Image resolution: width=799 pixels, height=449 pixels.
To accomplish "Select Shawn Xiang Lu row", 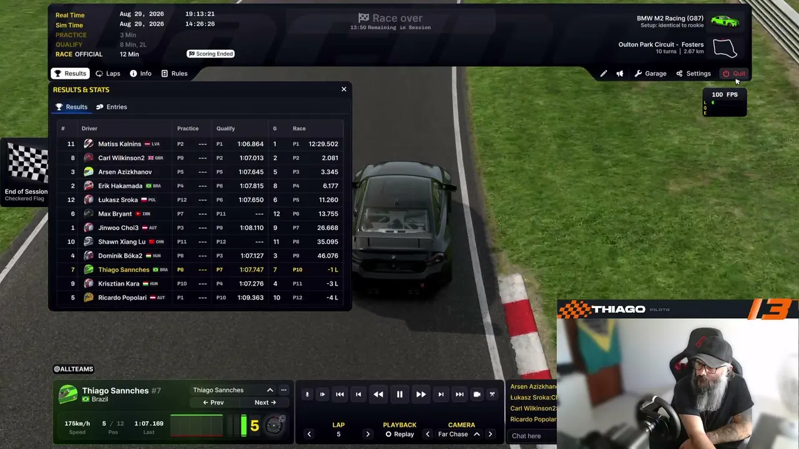I will point(200,242).
